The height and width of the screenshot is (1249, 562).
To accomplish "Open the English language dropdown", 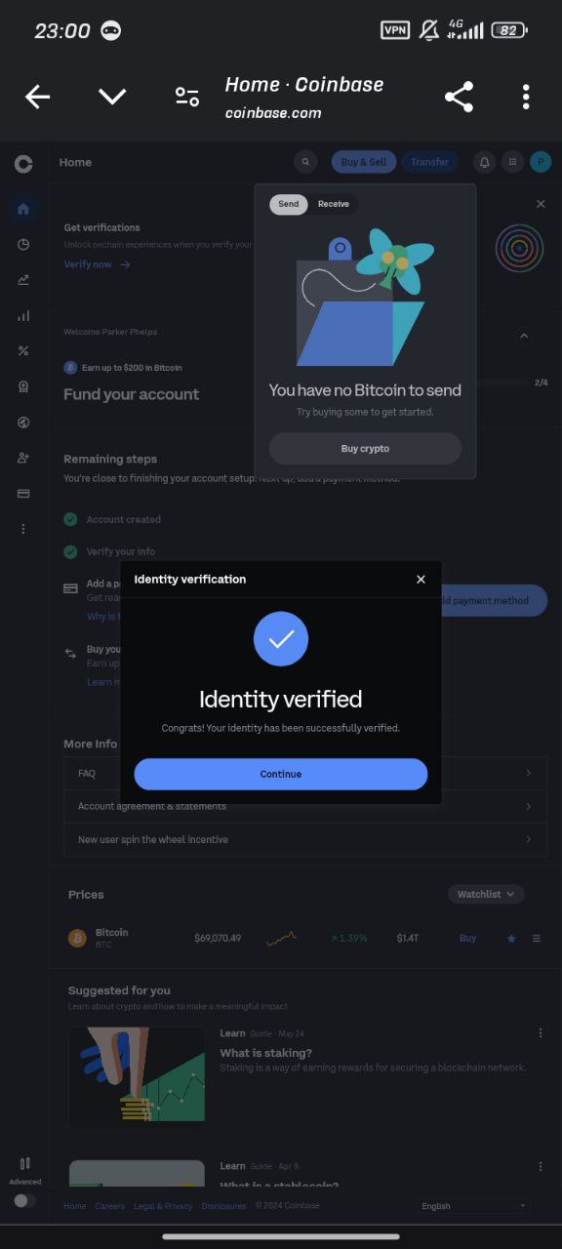I will tap(473, 1206).
